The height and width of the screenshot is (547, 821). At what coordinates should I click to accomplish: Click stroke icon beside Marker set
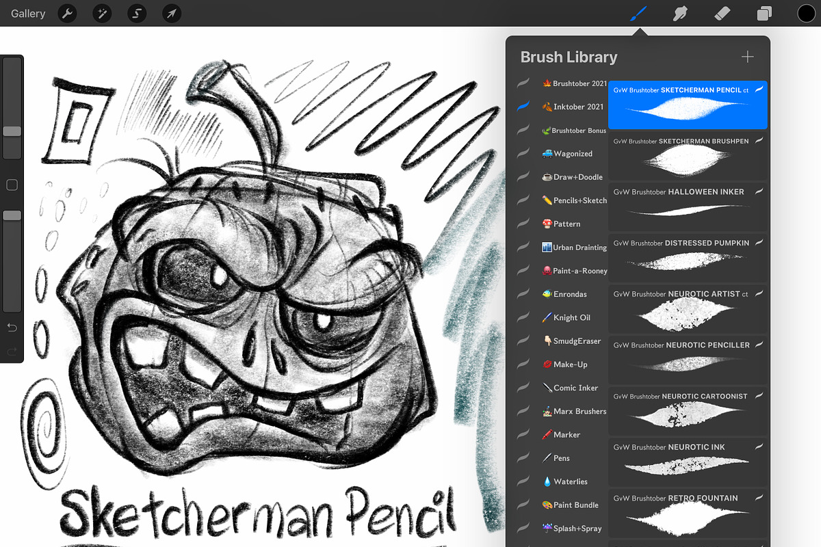tap(523, 434)
